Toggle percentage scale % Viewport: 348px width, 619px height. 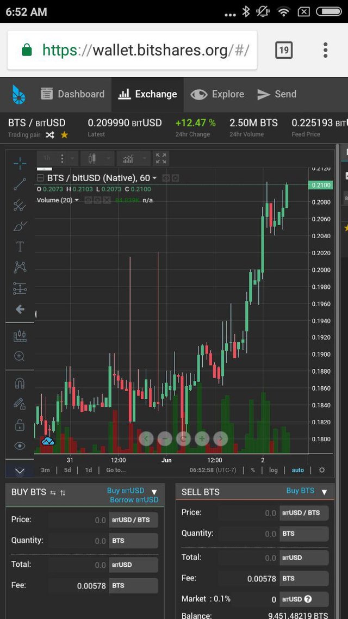click(x=252, y=470)
